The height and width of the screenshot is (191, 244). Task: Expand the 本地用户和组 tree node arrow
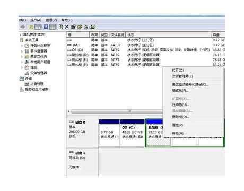(x=22, y=62)
